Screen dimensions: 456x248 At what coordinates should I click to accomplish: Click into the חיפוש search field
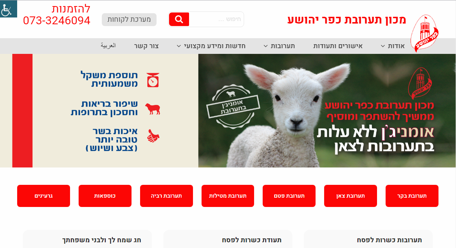216,19
